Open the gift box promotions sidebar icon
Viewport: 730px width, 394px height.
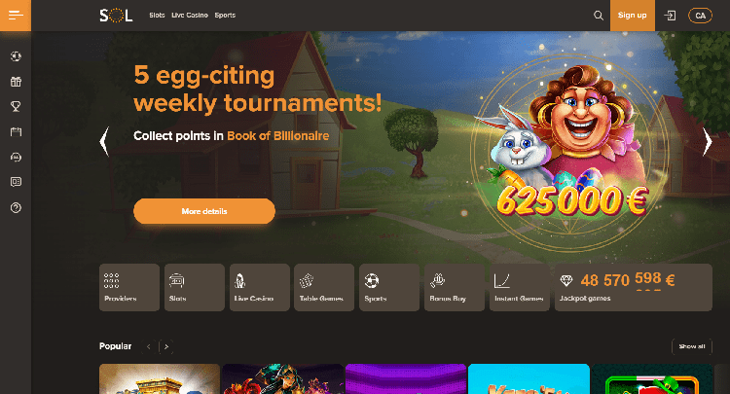tap(16, 82)
